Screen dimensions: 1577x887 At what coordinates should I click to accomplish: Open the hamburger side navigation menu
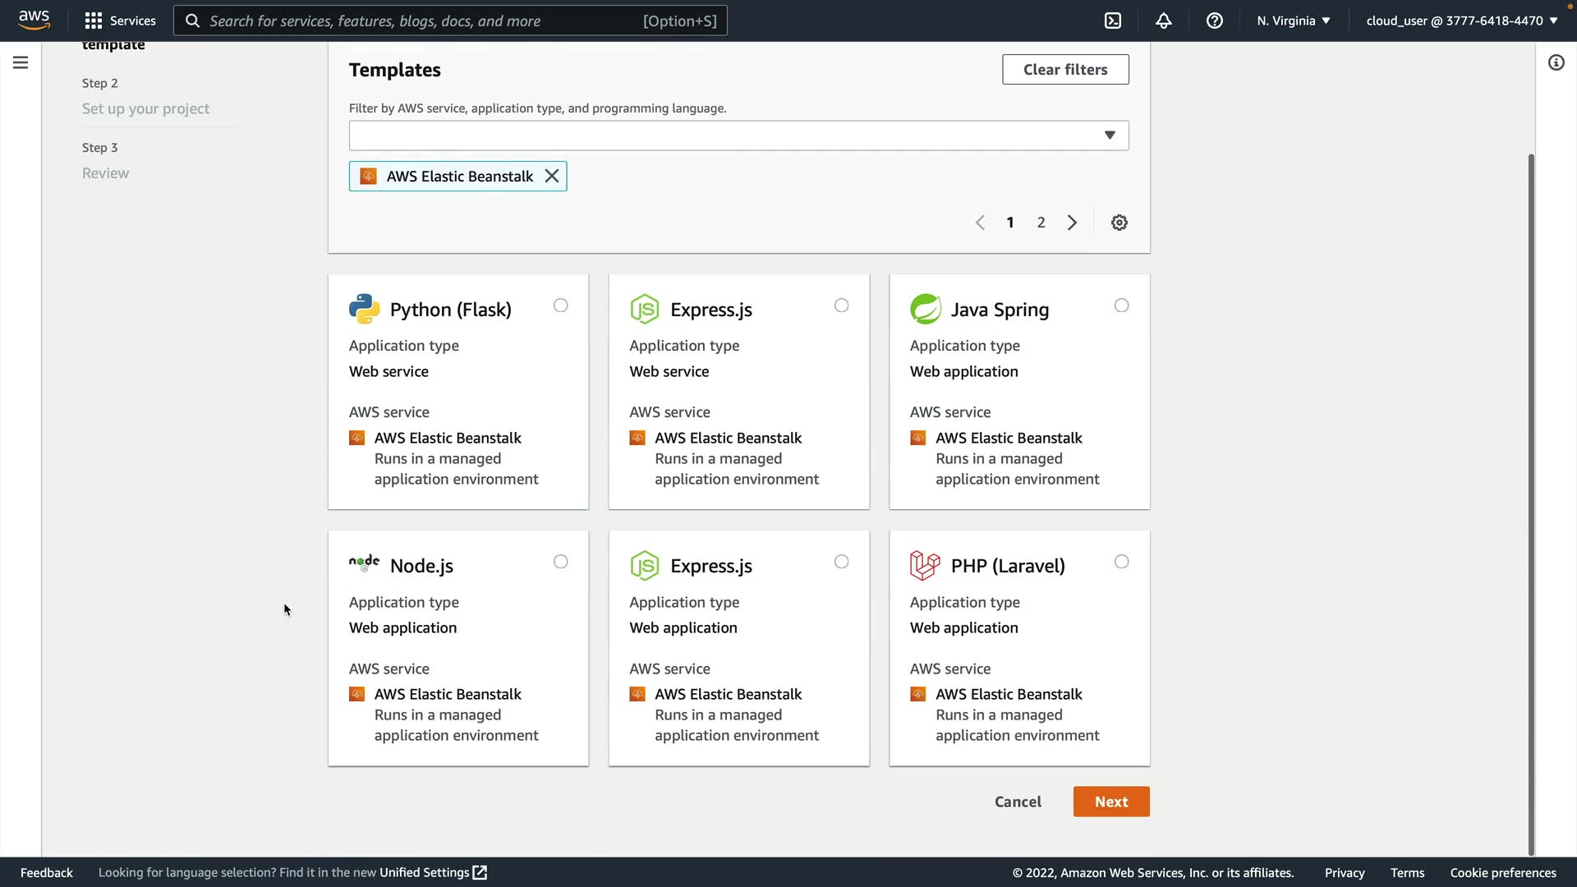point(21,62)
